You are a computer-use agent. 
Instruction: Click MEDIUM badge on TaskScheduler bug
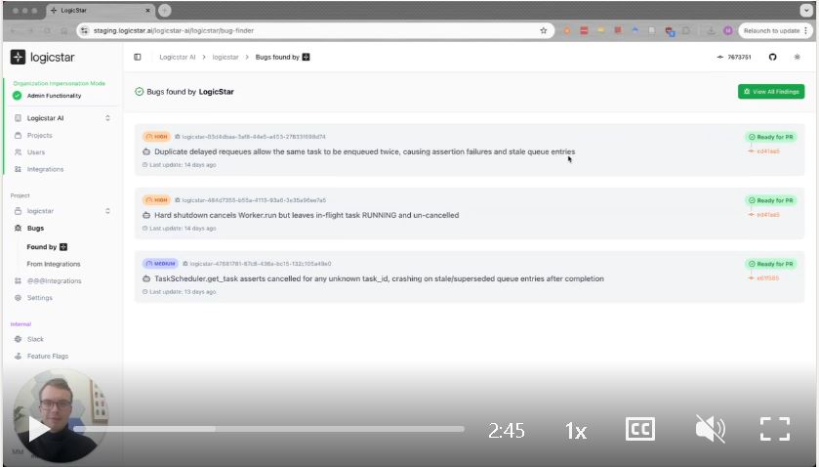(160, 264)
